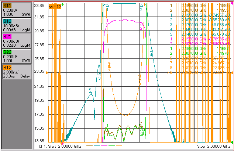Click the teal trace legend line below the plot
This screenshot has height=151, width=234.
[97, 146]
